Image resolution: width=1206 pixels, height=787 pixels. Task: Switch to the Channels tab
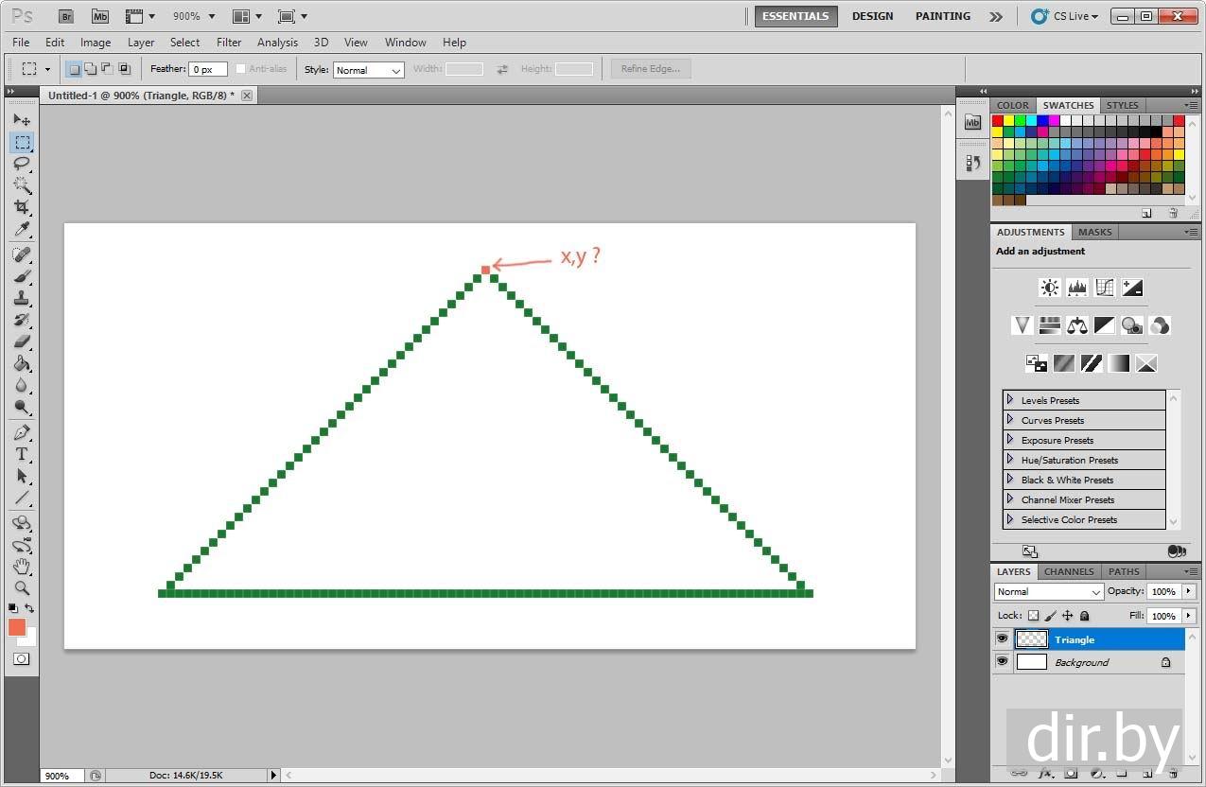click(x=1069, y=571)
